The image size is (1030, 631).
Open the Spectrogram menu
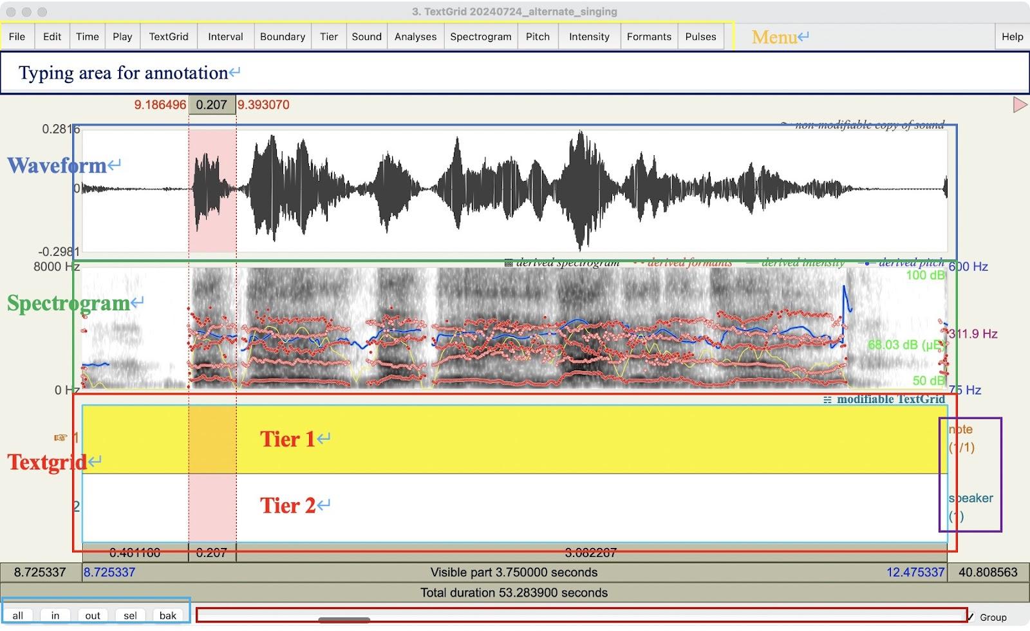480,37
